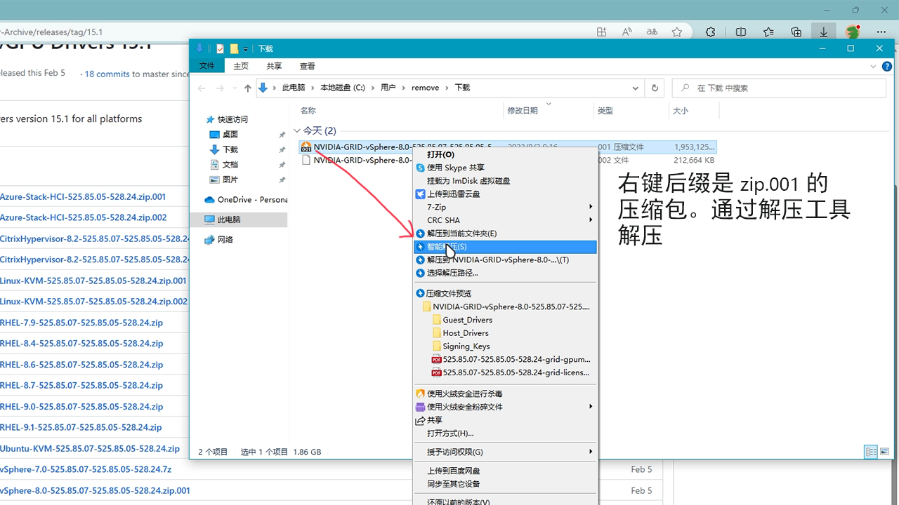Open Edge Extensions puzzle icon
The width and height of the screenshot is (899, 505).
[710, 32]
